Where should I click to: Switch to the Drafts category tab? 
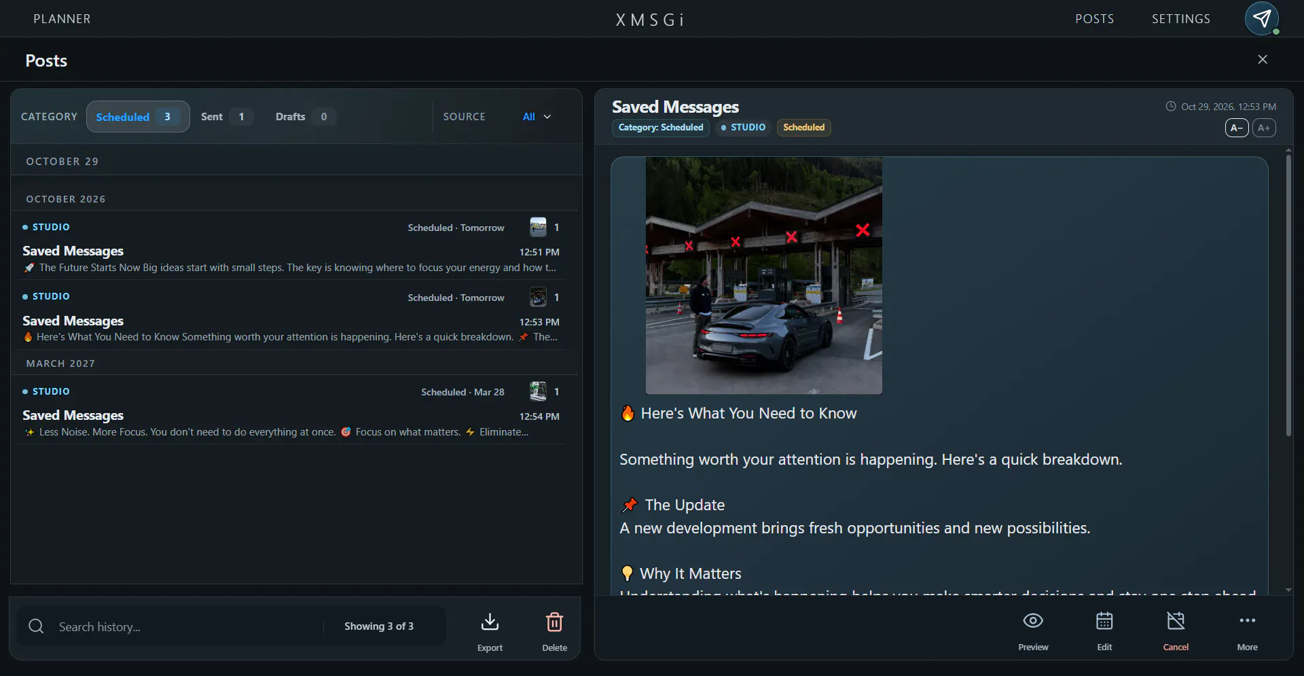[x=305, y=117]
